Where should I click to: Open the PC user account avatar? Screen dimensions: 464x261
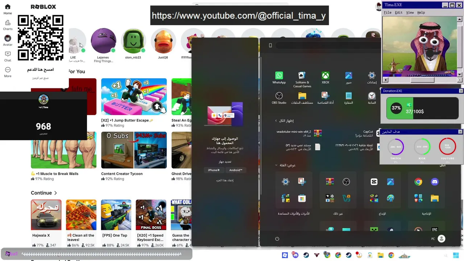(441, 239)
